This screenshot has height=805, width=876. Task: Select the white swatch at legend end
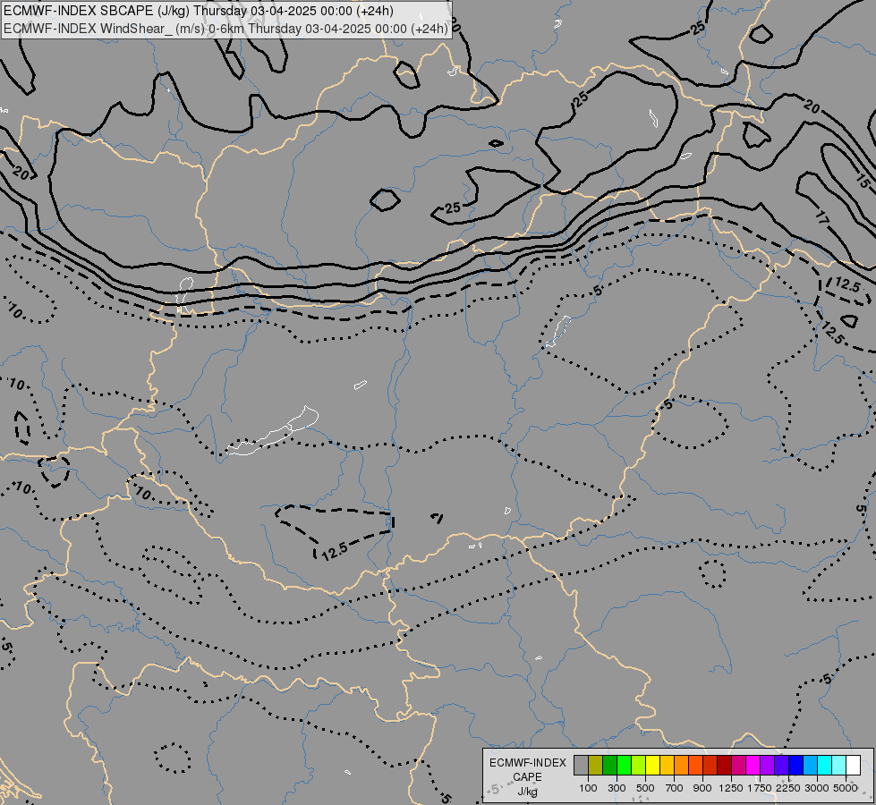pos(853,765)
